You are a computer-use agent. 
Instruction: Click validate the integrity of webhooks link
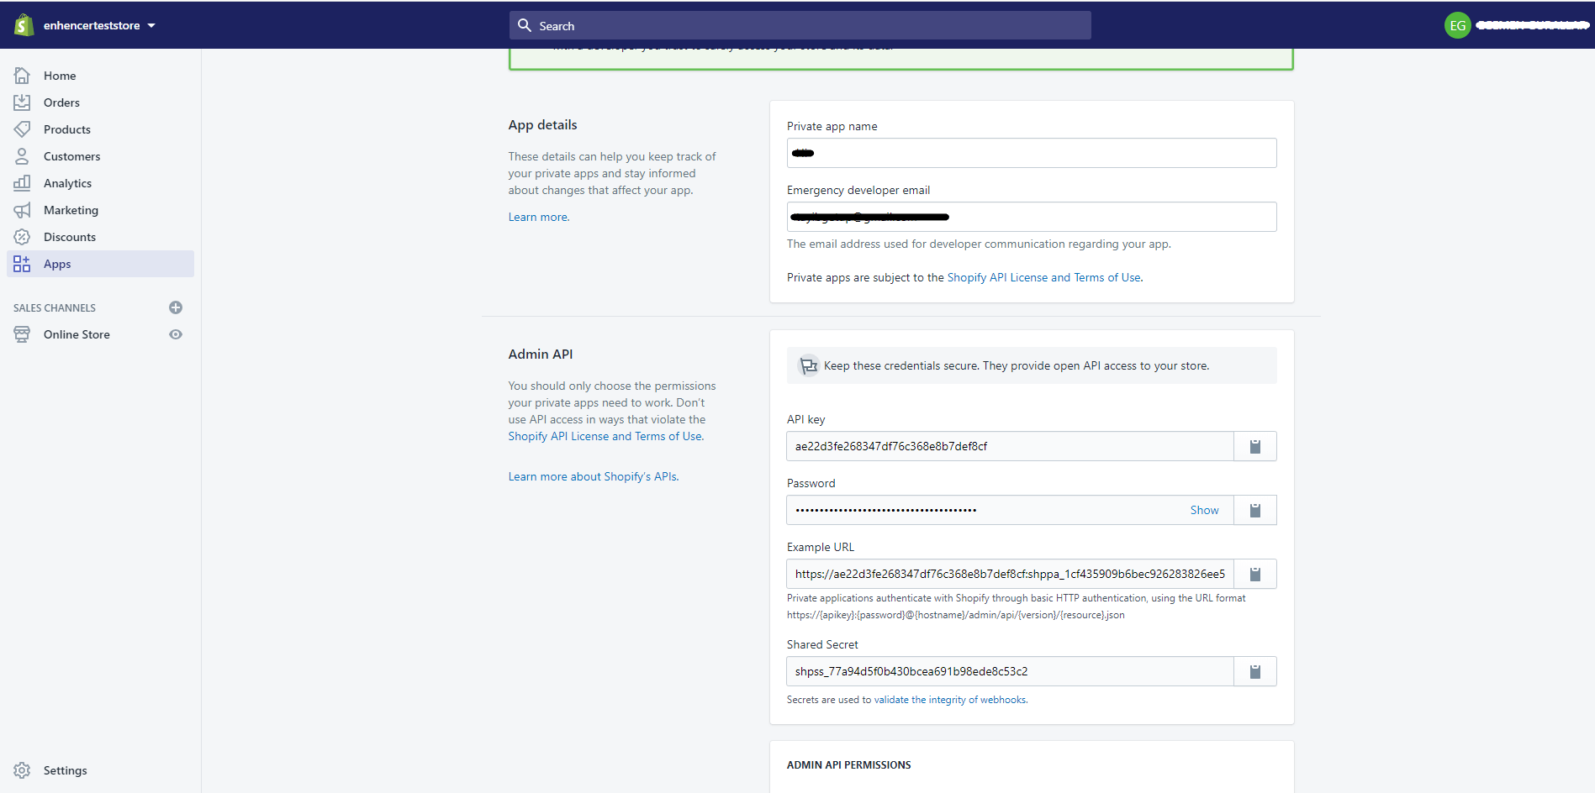click(x=950, y=700)
